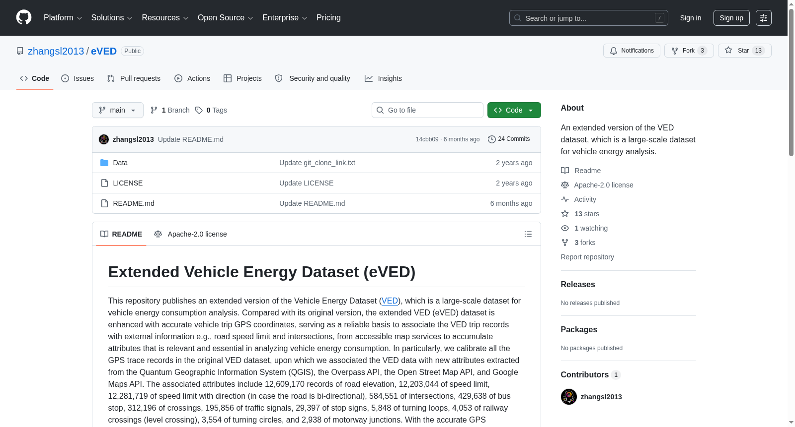Click the Report repository link
Screen dimensions: 795x427
tap(587, 257)
